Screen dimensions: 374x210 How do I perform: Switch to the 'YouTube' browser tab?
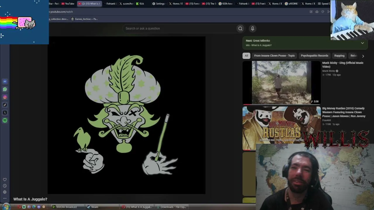point(68,4)
